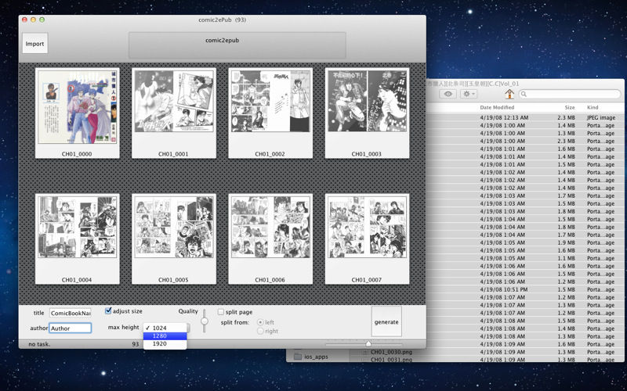The height and width of the screenshot is (391, 627).
Task: Select the right split radio button
Action: pos(261,332)
